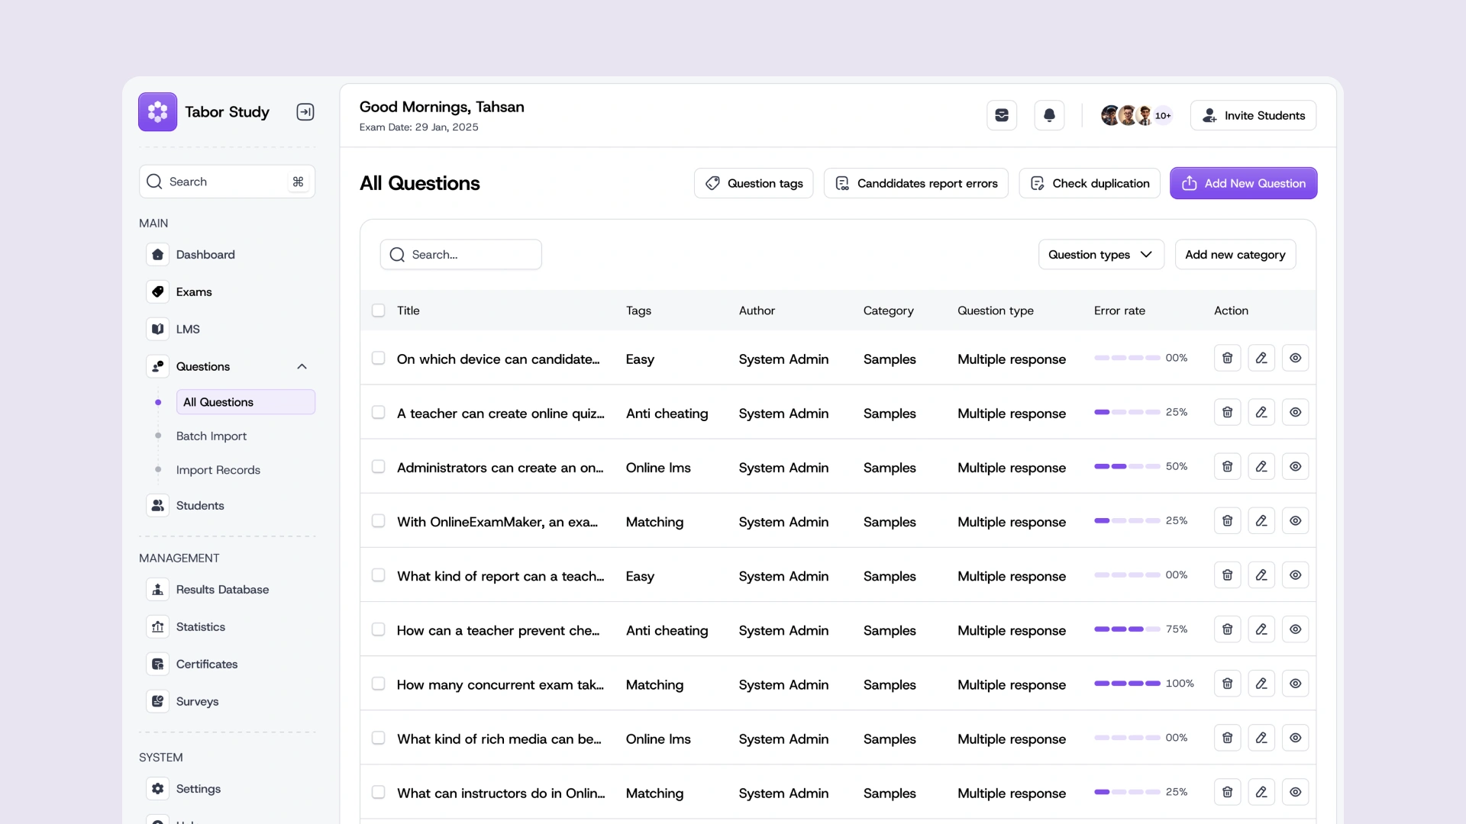1466x824 pixels.
Task: Delete the 'What can instructors do' question
Action: (x=1227, y=791)
